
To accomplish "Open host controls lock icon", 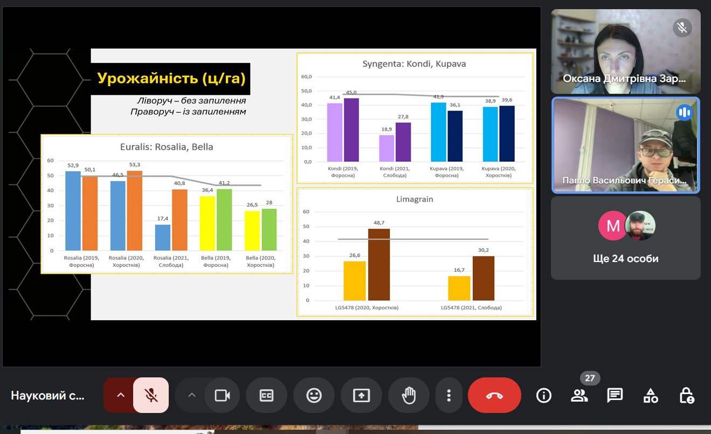I will [686, 396].
